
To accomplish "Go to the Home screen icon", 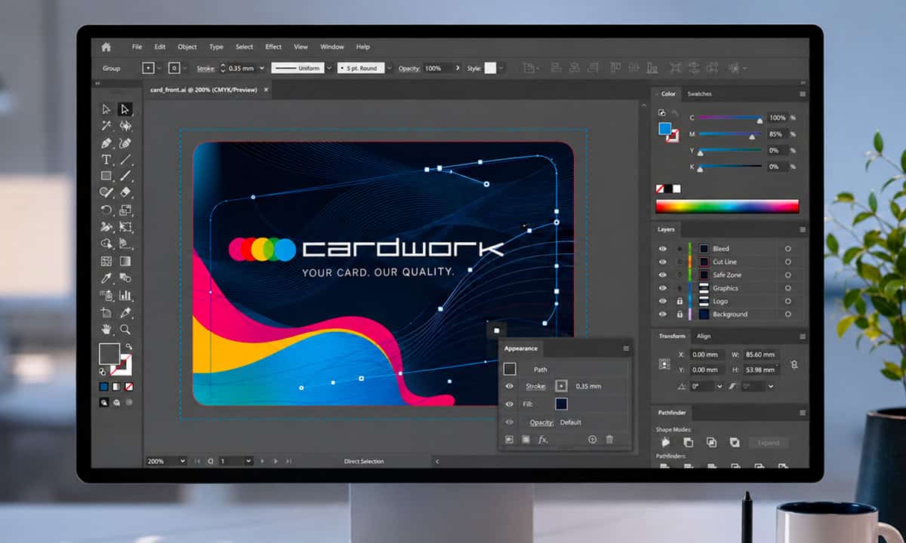I will coord(106,47).
